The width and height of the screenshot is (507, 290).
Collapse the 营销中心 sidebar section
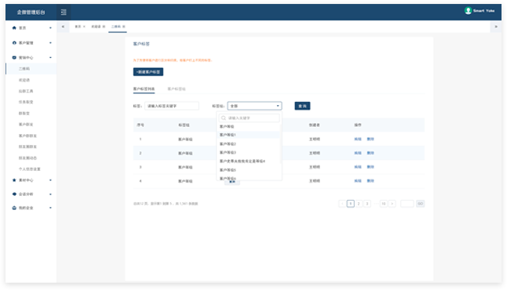coord(50,57)
